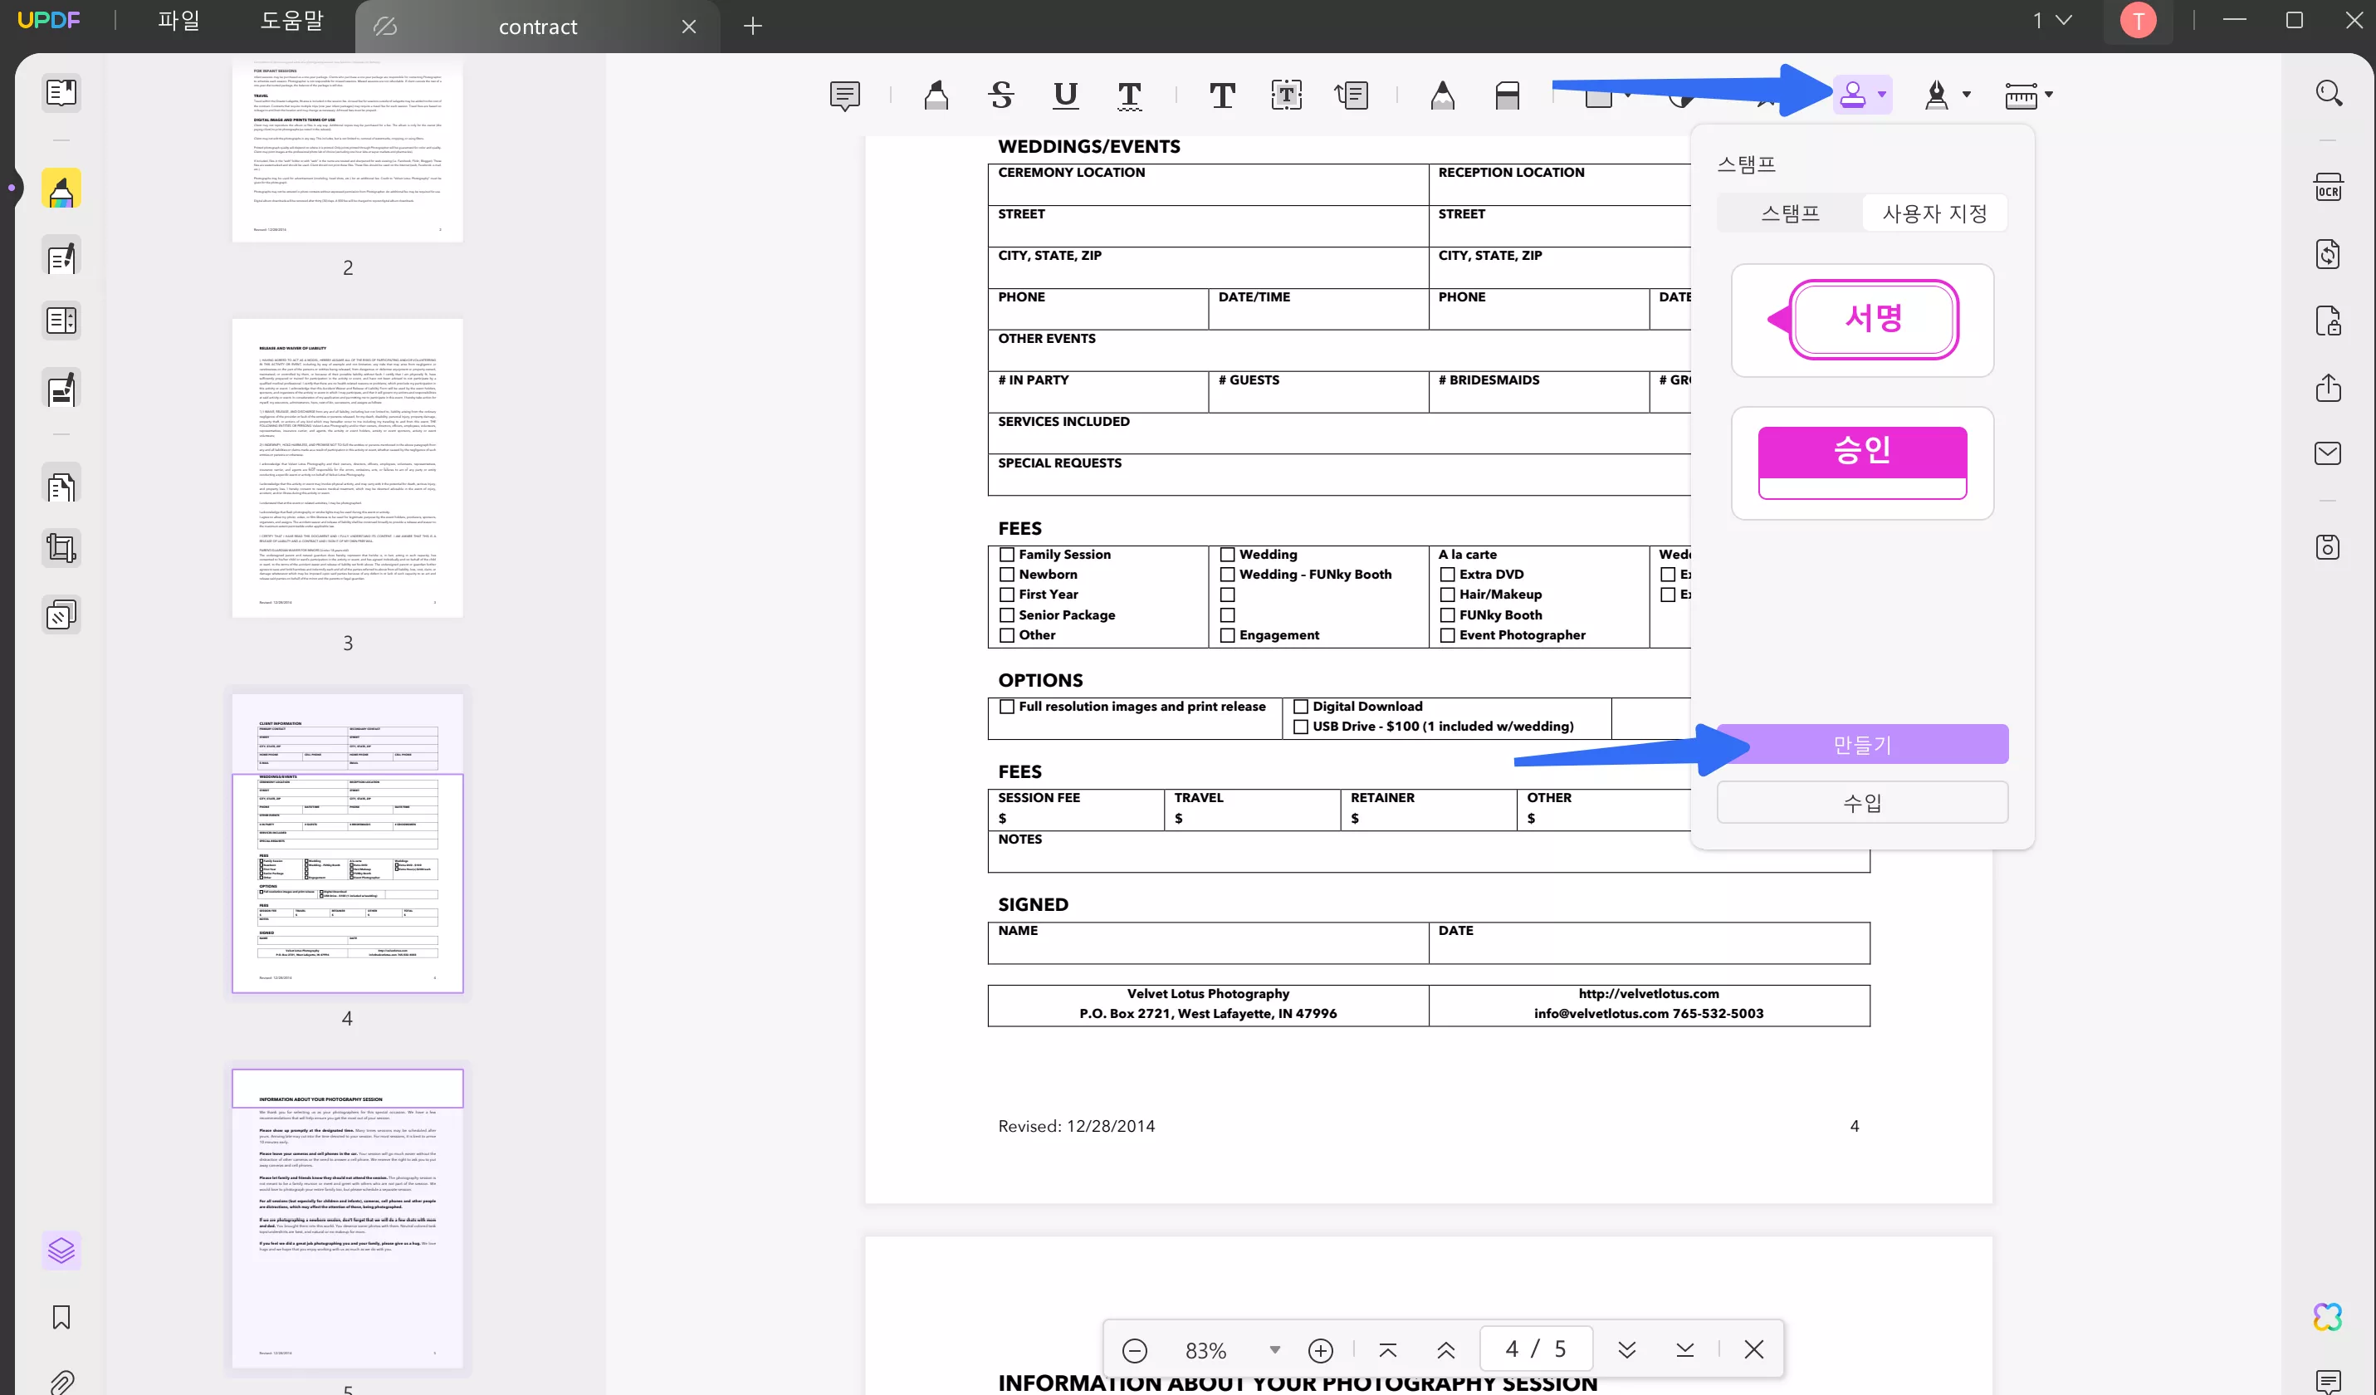Screen dimensions: 2376x1395
Task: Select the Squiggly underline tool
Action: [1130, 95]
